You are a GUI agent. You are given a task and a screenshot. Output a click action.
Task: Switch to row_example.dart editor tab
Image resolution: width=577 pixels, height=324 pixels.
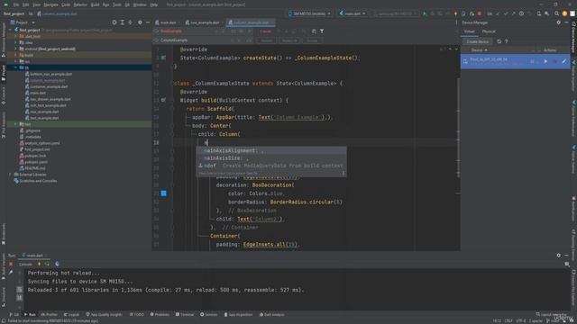pyautogui.click(x=205, y=22)
